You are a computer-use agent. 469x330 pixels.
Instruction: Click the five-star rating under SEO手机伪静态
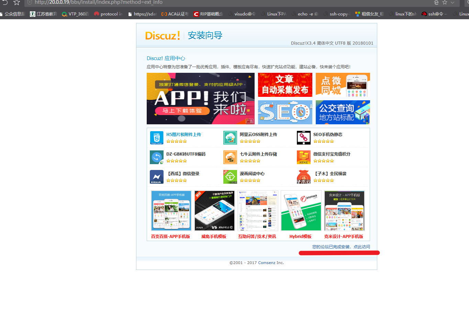pyautogui.click(x=324, y=141)
